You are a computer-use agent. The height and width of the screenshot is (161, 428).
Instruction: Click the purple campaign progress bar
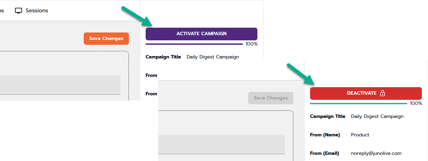tap(194, 44)
